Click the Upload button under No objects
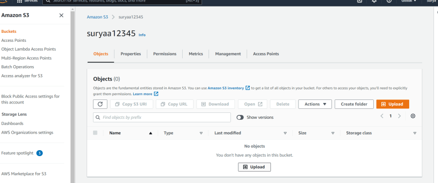 (x=254, y=167)
